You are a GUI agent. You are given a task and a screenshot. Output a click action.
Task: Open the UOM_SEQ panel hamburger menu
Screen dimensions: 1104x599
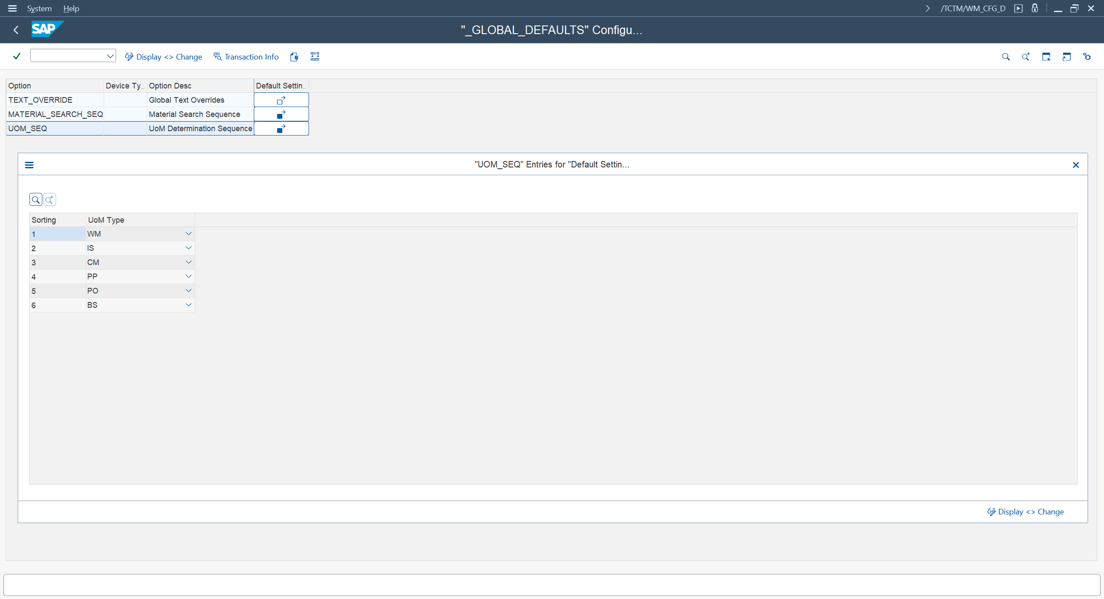point(29,165)
